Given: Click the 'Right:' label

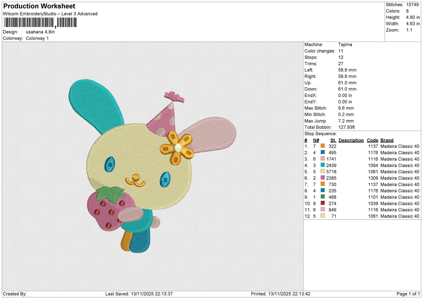Looking at the screenshot, I should click(311, 77).
